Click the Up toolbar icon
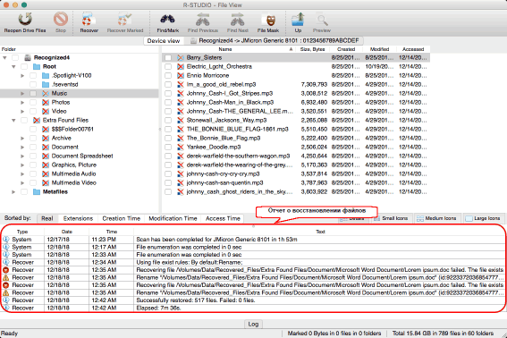This screenshot has width=507, height=338. (298, 20)
